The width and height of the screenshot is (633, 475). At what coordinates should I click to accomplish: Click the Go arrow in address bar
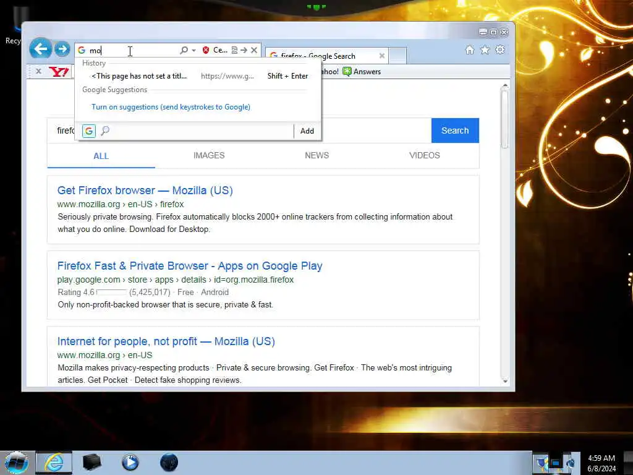pyautogui.click(x=244, y=50)
